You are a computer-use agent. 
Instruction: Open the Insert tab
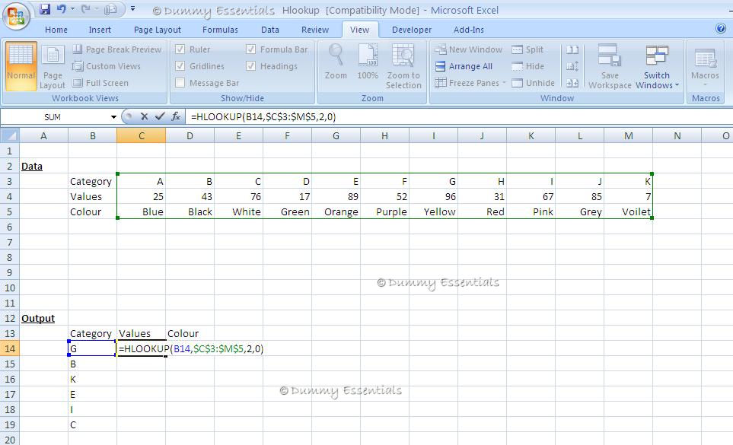pyautogui.click(x=100, y=30)
